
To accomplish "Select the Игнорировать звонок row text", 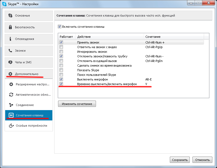I will tap(92, 52).
